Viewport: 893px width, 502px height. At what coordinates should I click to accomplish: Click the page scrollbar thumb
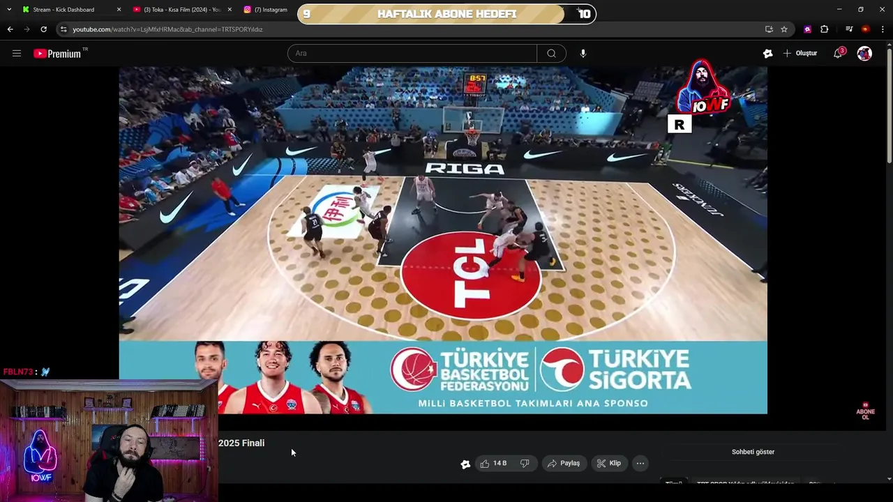click(889, 107)
